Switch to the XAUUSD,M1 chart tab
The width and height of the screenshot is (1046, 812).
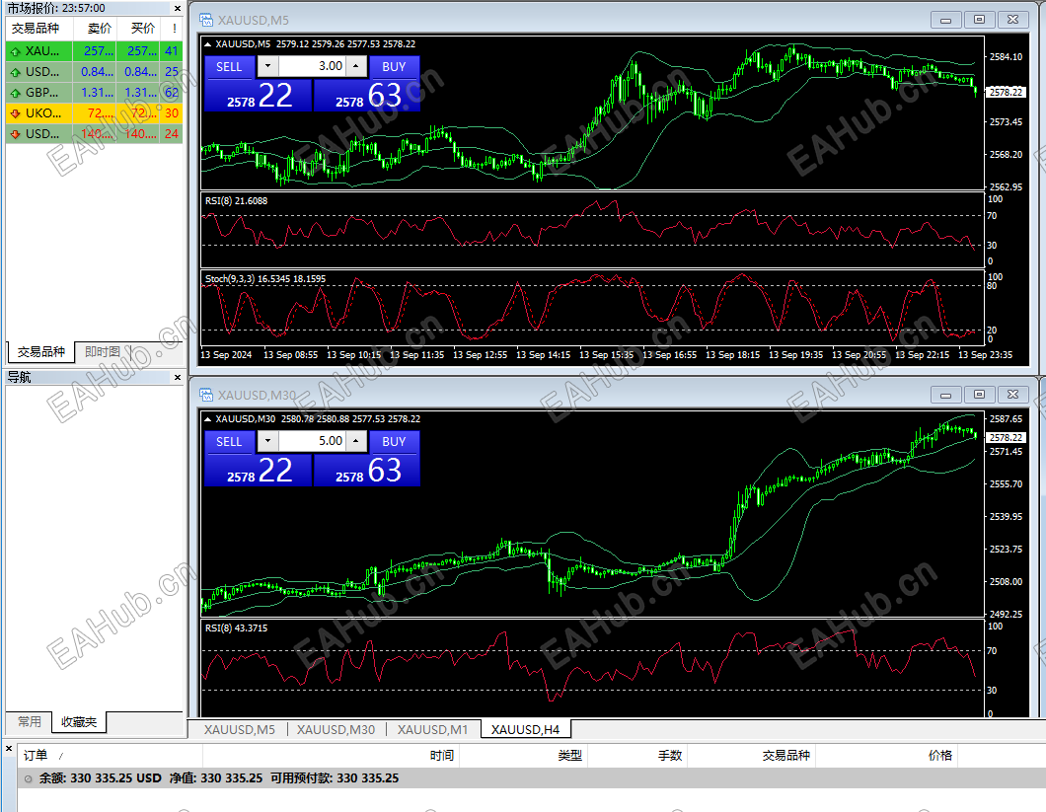pyautogui.click(x=433, y=730)
